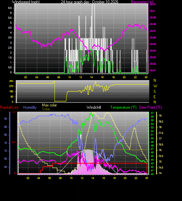182x201 pixels.
Task: Click the 29.91 barometer axis value
Action: (x=153, y=4)
